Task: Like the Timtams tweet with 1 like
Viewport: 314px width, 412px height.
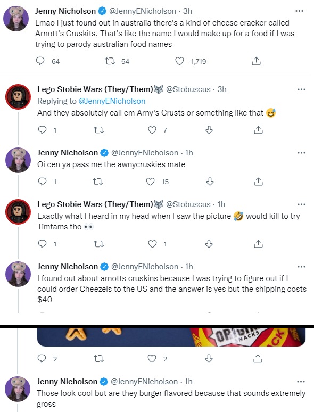Action: coord(152,244)
